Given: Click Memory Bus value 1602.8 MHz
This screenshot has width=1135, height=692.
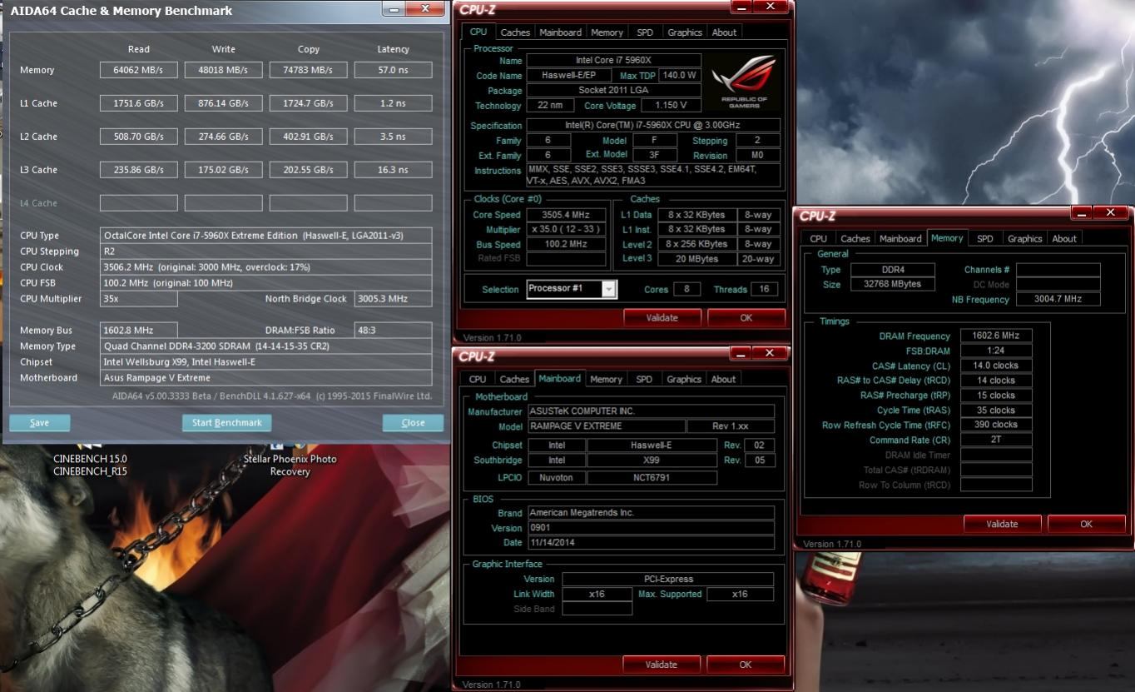Looking at the screenshot, I should 139,331.
